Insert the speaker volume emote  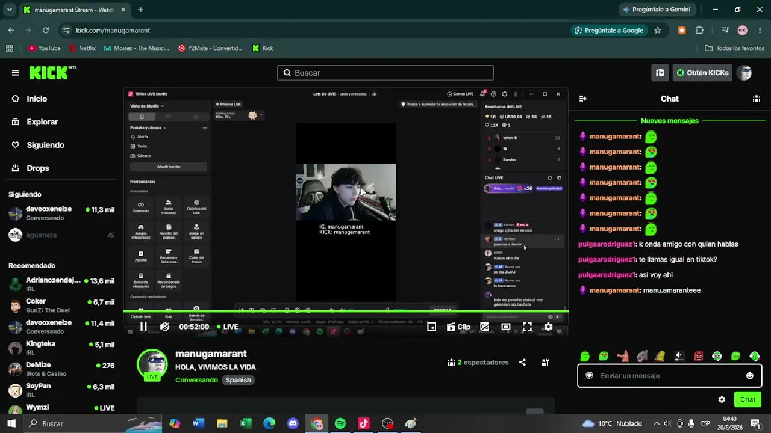click(x=679, y=356)
